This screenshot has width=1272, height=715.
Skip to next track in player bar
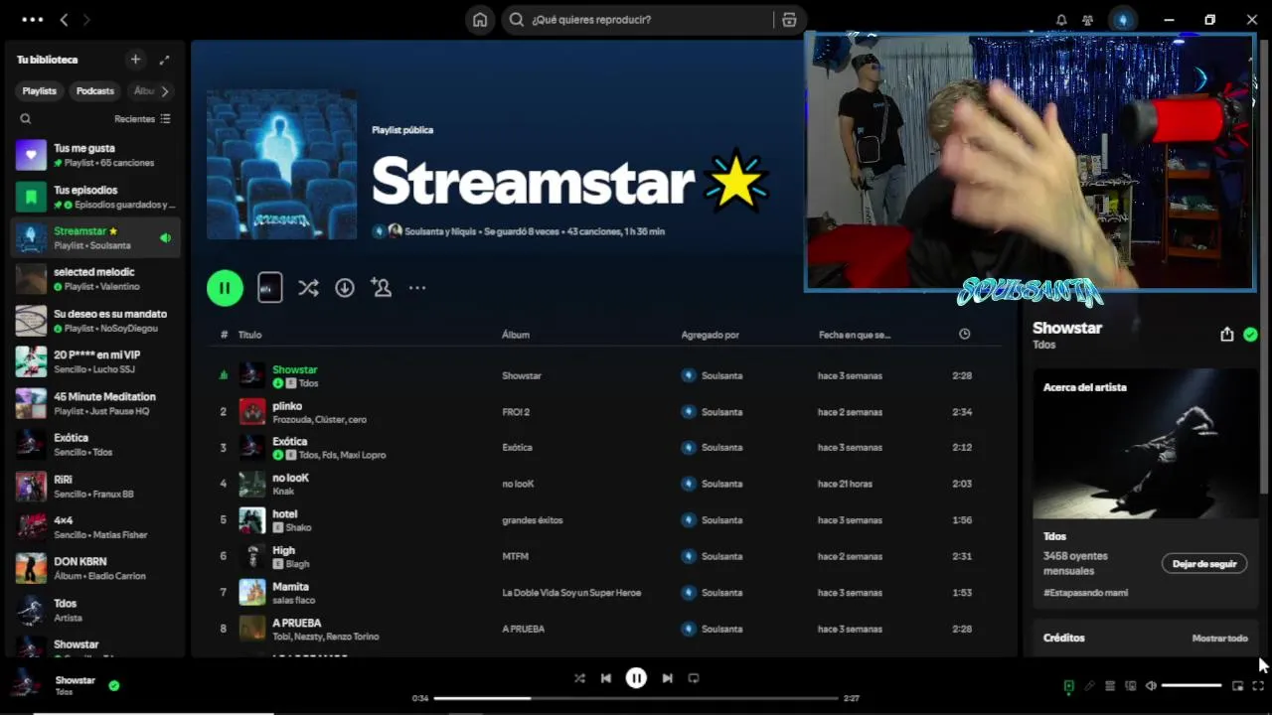(x=667, y=678)
